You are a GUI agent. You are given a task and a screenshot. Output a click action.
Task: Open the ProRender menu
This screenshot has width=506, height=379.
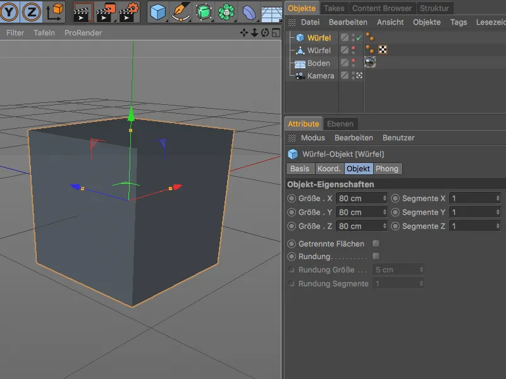[83, 33]
